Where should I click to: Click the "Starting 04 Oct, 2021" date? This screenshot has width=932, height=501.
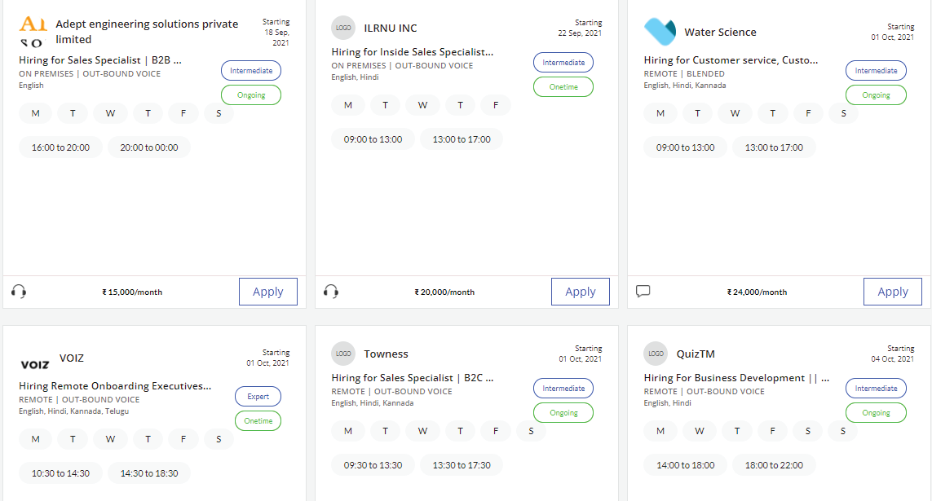coord(892,354)
